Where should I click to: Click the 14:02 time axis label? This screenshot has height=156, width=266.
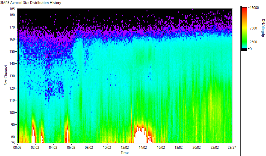pos(143,148)
